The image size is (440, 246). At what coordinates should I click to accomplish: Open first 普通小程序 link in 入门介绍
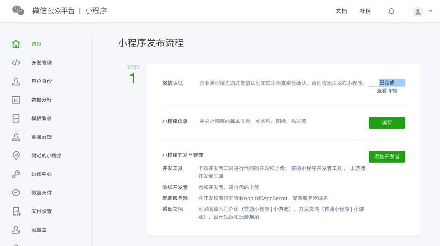[257, 209]
